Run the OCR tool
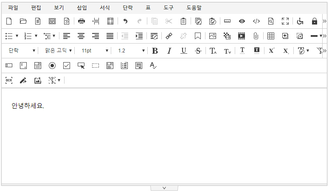The height and width of the screenshot is (192, 329). click(9, 80)
